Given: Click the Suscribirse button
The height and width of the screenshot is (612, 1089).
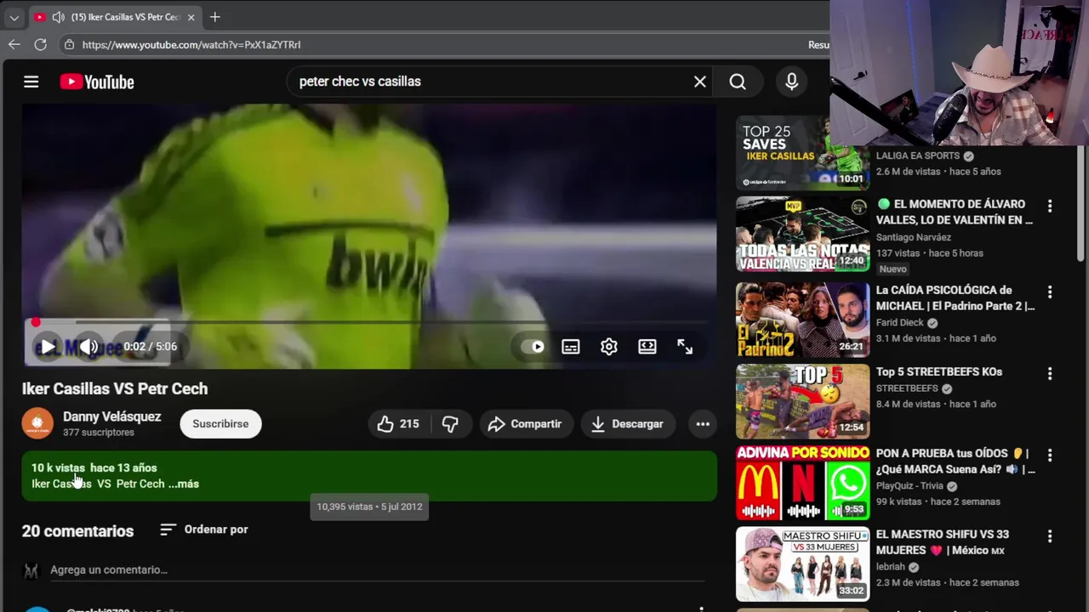Looking at the screenshot, I should pyautogui.click(x=220, y=423).
